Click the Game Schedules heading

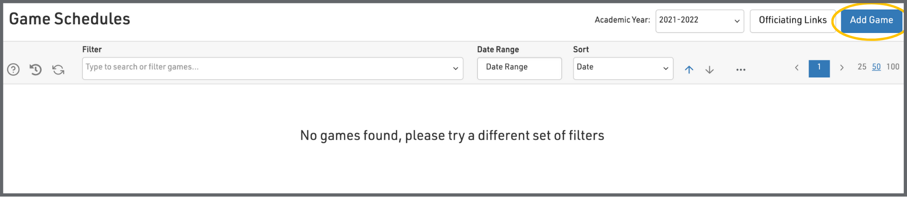tap(69, 19)
